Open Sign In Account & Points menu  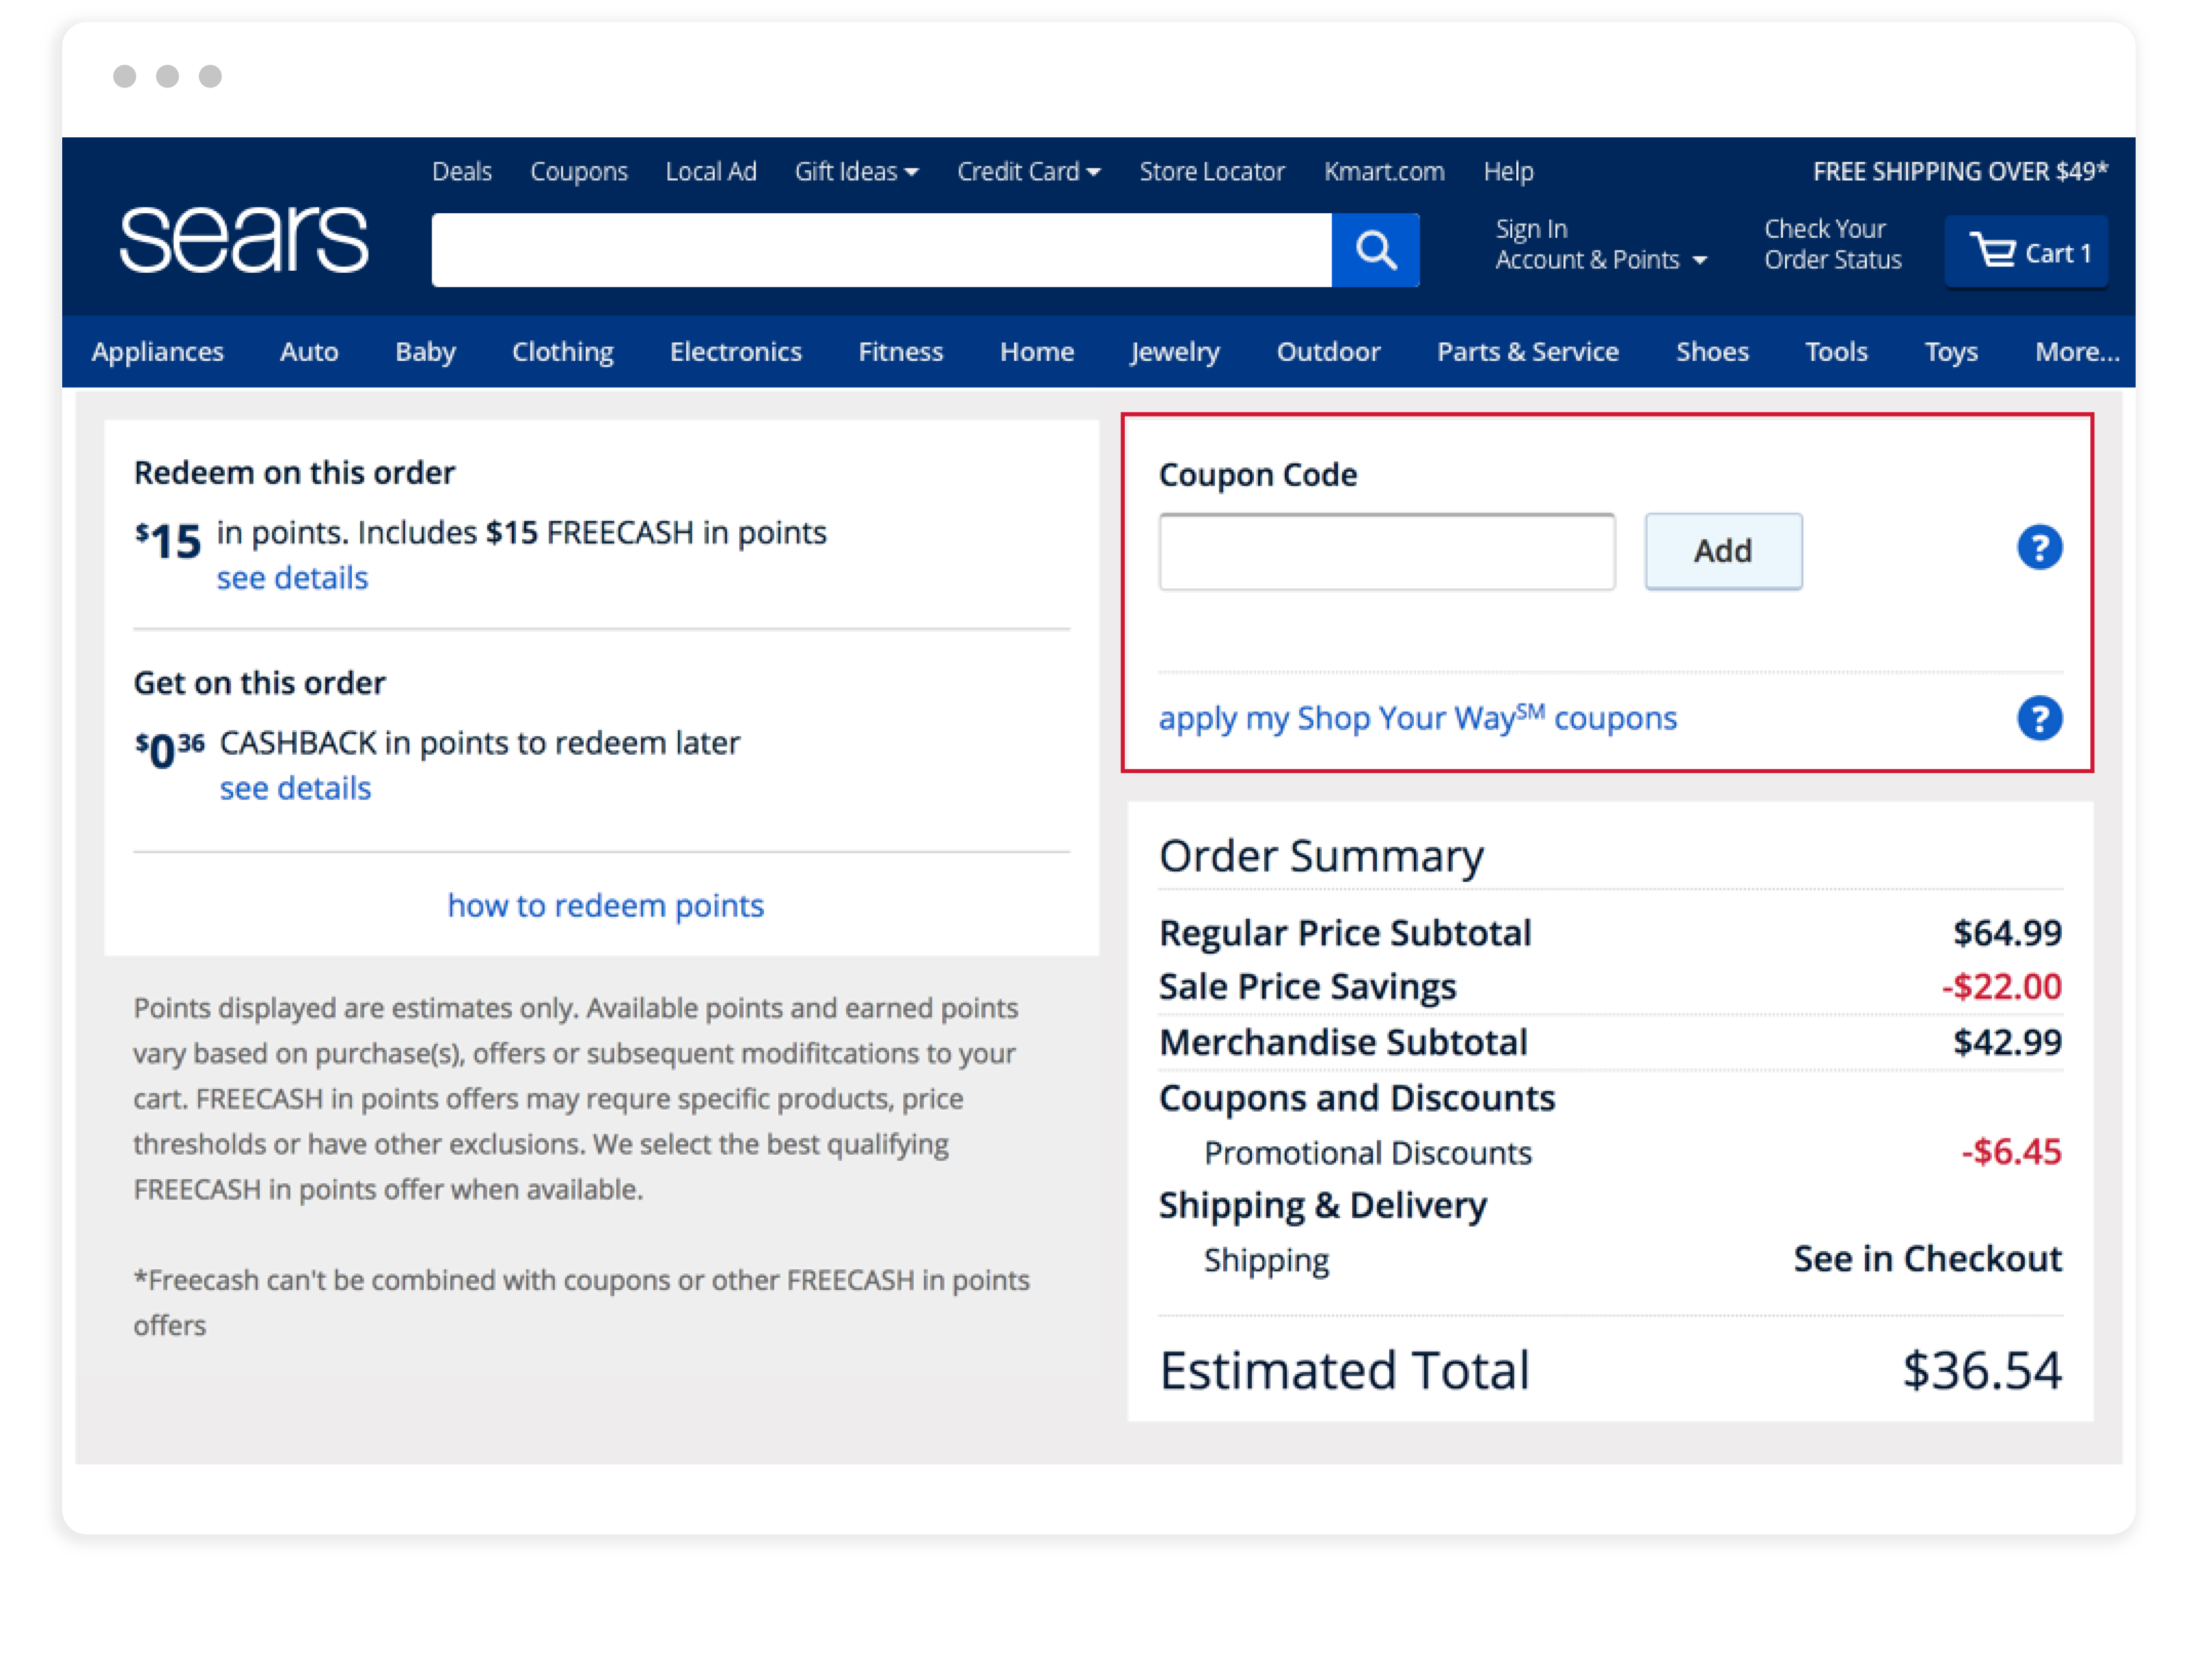coord(1600,244)
